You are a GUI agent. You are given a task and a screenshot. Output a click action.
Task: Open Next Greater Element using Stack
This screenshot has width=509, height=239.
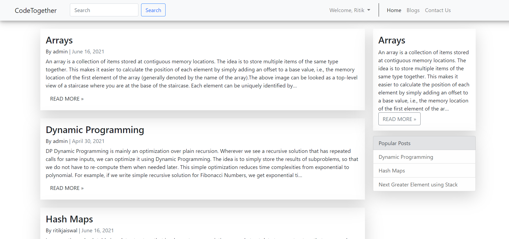418,185
